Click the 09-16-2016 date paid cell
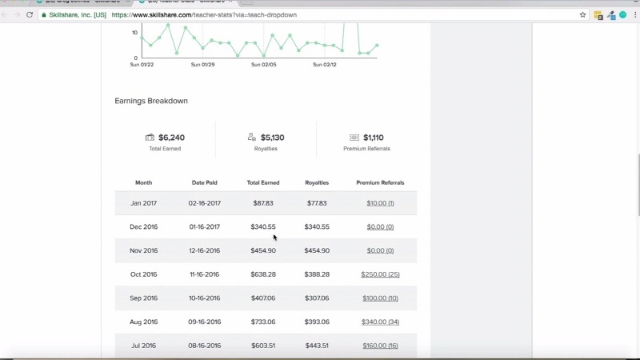The image size is (640, 360). pyautogui.click(x=205, y=322)
